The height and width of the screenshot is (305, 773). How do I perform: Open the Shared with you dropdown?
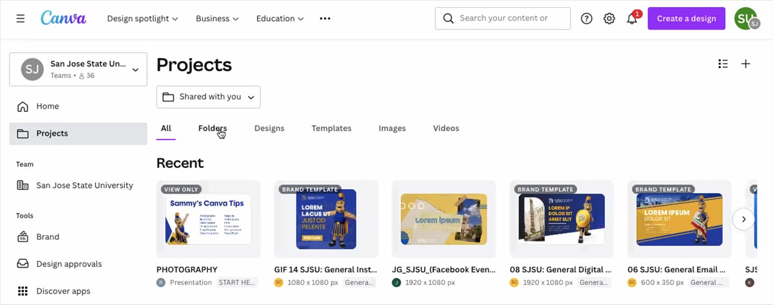(x=208, y=97)
